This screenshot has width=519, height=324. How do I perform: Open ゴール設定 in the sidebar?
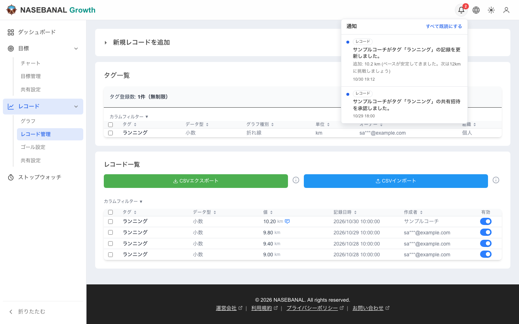click(x=50, y=147)
